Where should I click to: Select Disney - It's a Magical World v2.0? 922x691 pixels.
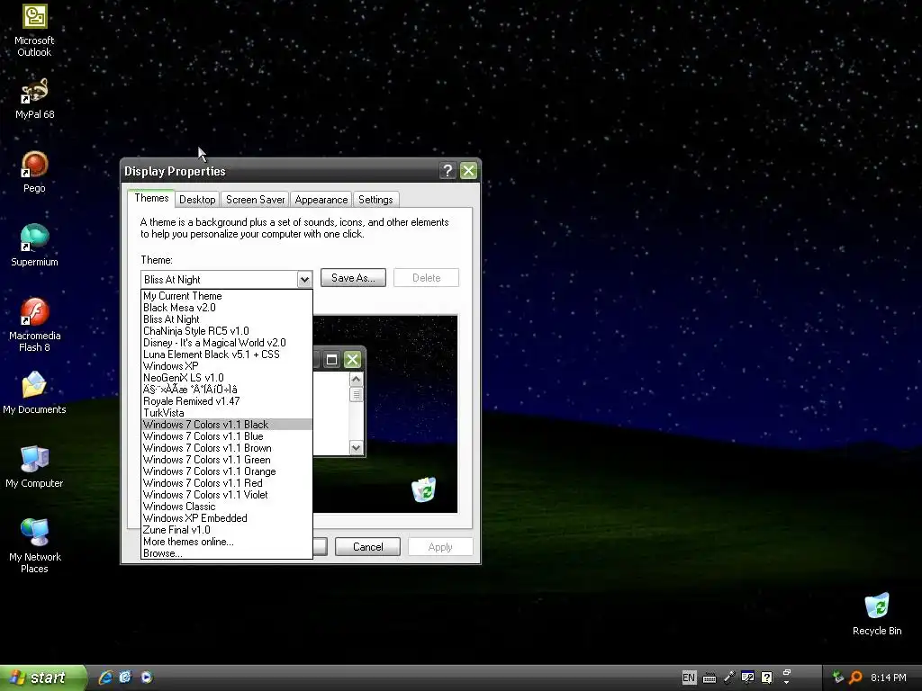click(226, 343)
